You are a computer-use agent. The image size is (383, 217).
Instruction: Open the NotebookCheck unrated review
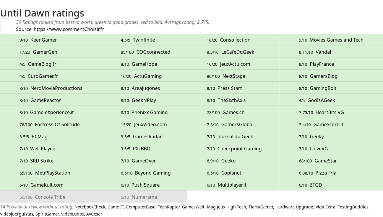[x=90, y=207]
